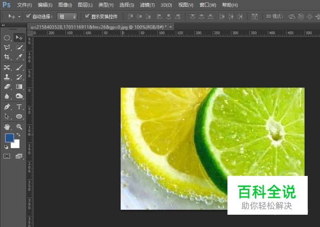
Task: Choose the Hand tool
Action: (7, 127)
